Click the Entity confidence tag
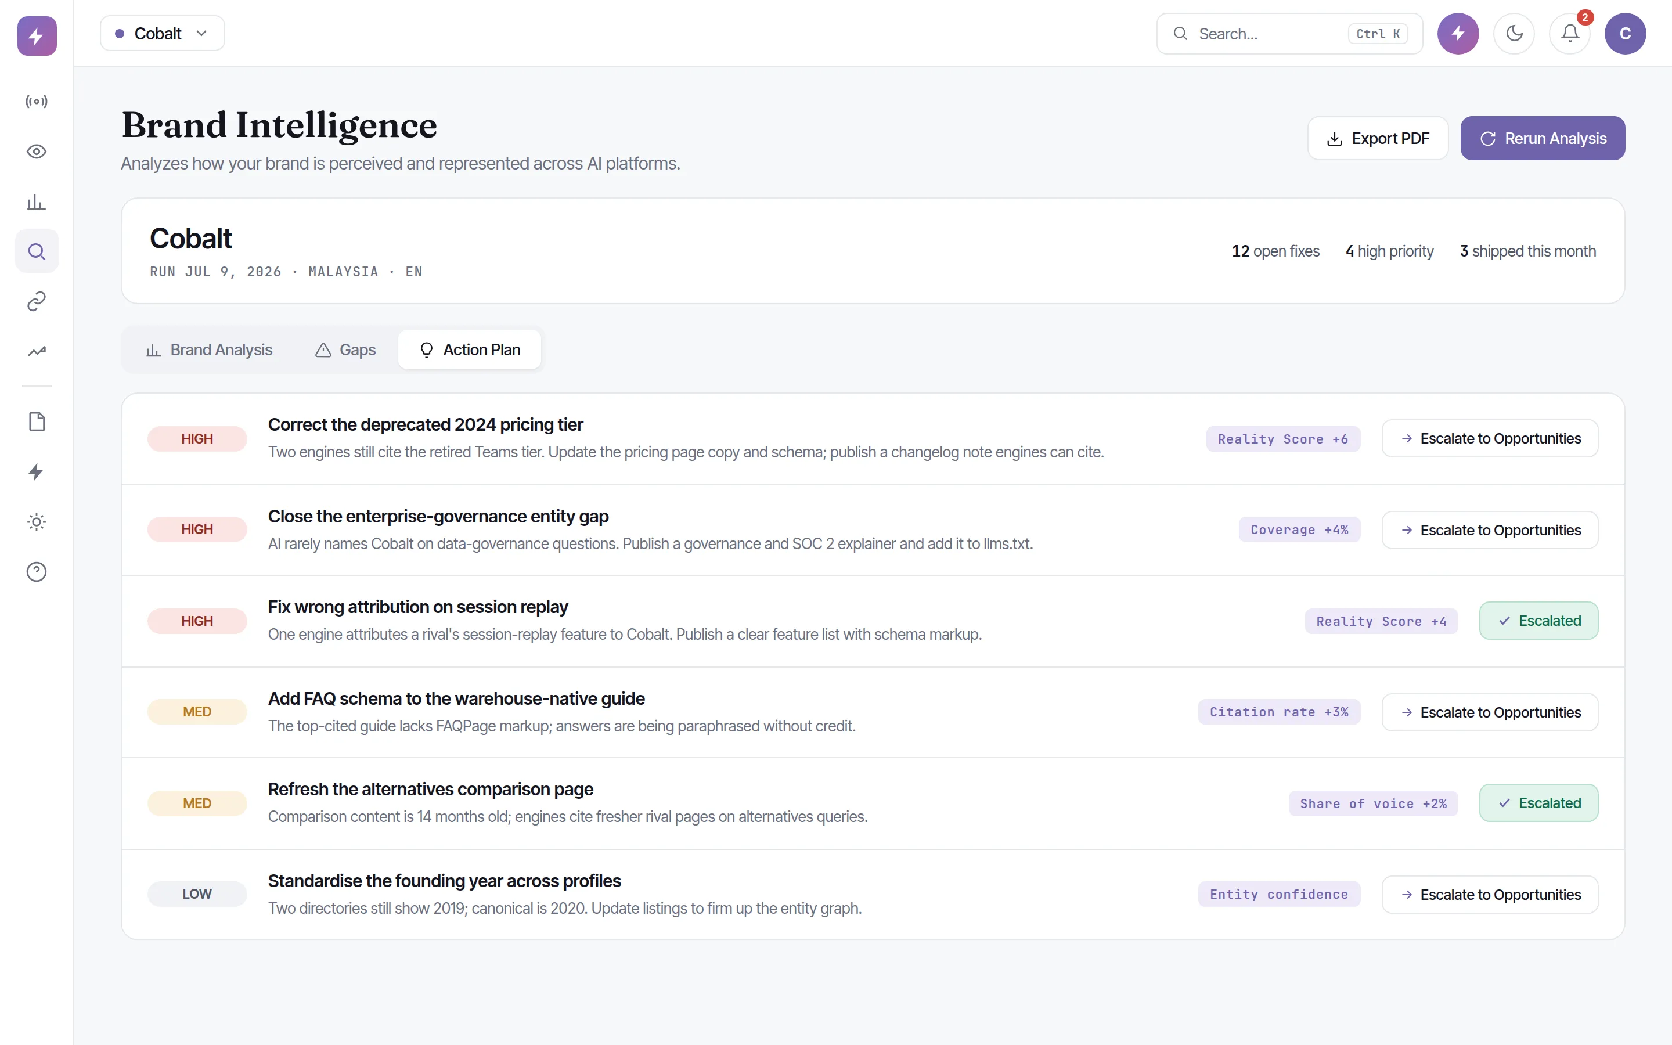Image resolution: width=1672 pixels, height=1045 pixels. point(1279,894)
